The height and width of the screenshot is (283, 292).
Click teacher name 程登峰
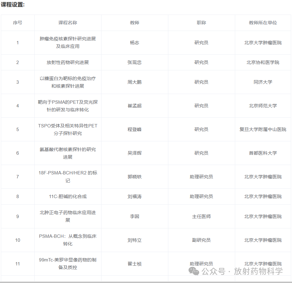click(135, 130)
